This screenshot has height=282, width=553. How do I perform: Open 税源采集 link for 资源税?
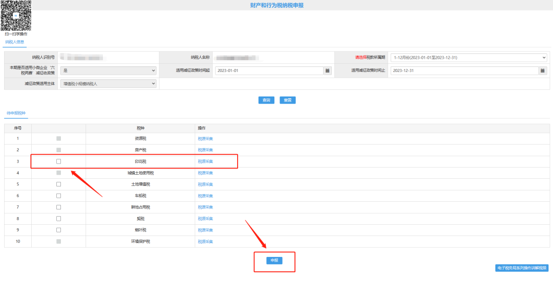[x=205, y=138]
